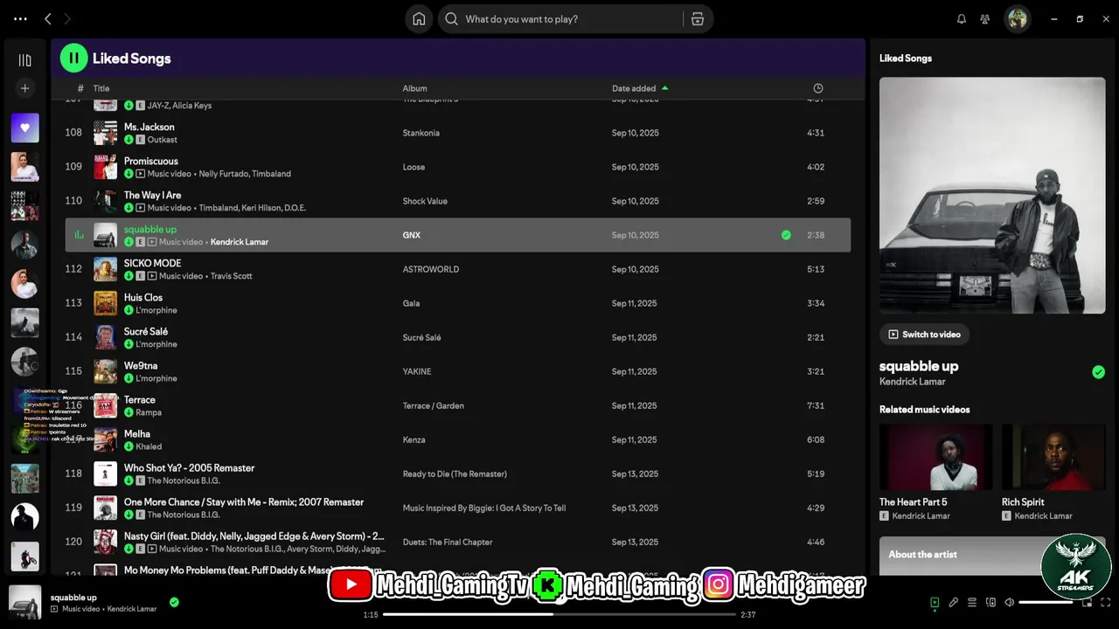Open the Liked Songs heart playlist in the sidebar
Viewport: 1119px width, 629px height.
coord(24,128)
